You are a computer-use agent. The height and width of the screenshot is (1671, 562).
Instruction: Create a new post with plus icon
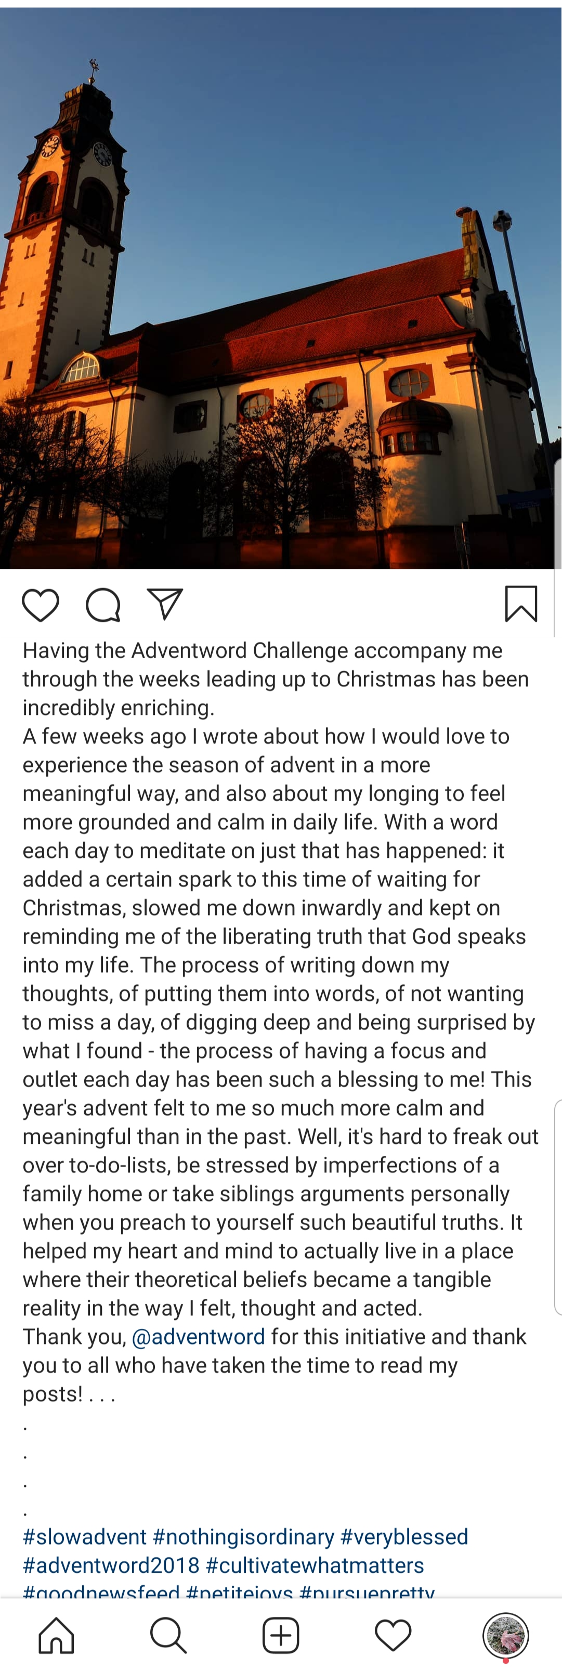click(x=280, y=1635)
